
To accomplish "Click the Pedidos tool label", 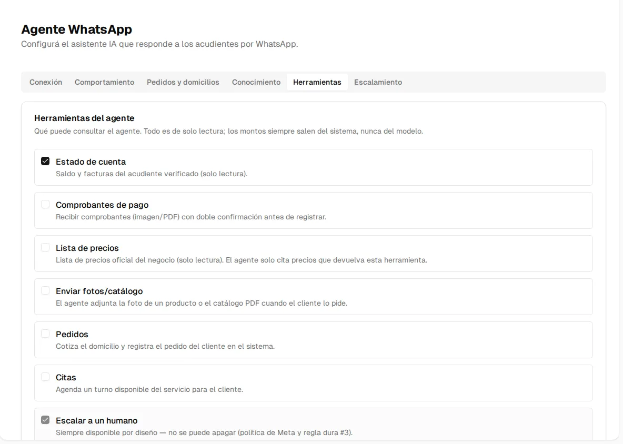I will (x=72, y=335).
